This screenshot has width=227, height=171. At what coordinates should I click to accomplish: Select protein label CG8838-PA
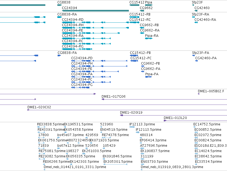pyautogui.click(x=67, y=53)
